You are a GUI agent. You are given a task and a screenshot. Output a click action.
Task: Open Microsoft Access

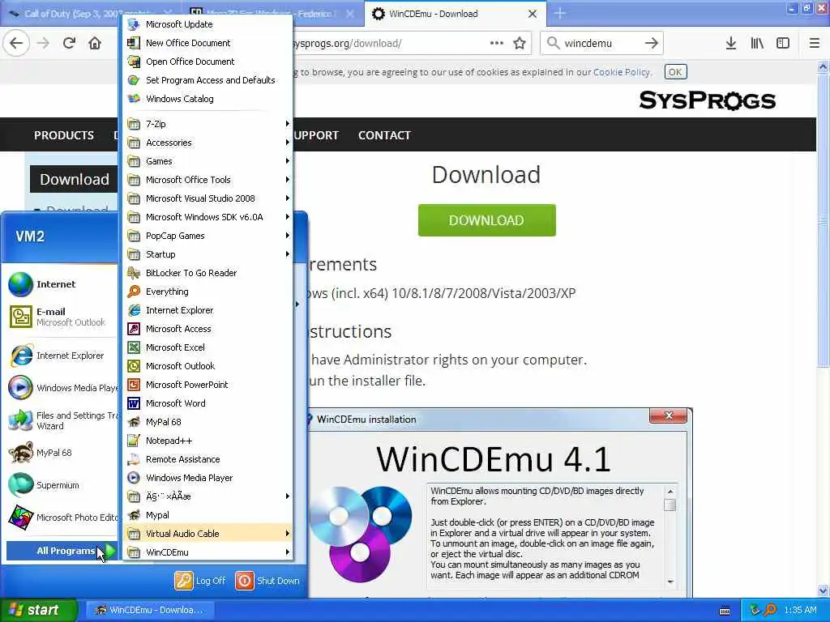(x=207, y=329)
